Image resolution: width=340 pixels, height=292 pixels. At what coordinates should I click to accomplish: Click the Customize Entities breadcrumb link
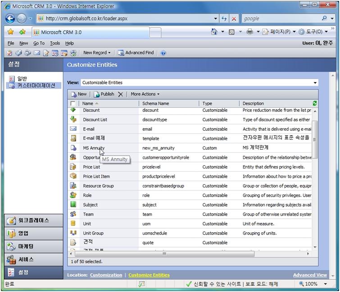tap(149, 275)
